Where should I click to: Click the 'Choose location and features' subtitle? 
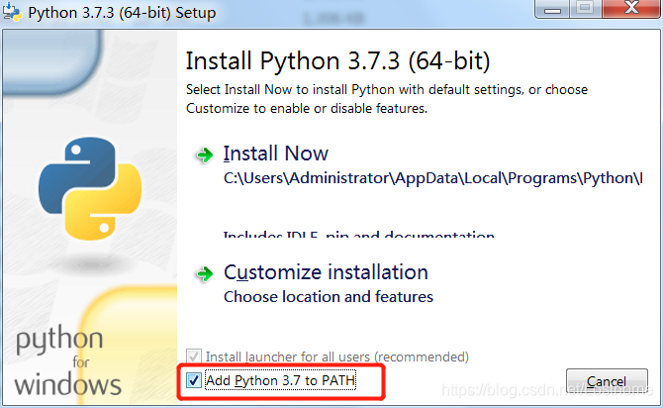pos(329,297)
